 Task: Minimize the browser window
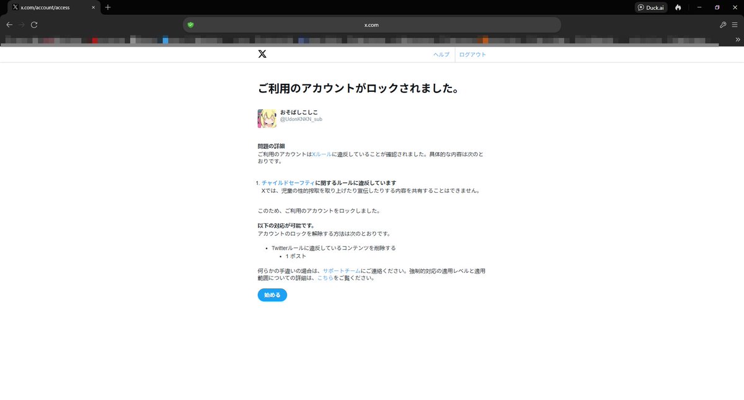click(699, 7)
